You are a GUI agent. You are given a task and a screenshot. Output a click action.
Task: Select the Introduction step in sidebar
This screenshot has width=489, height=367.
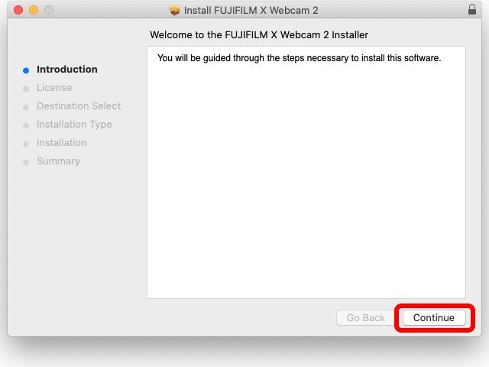[67, 70]
